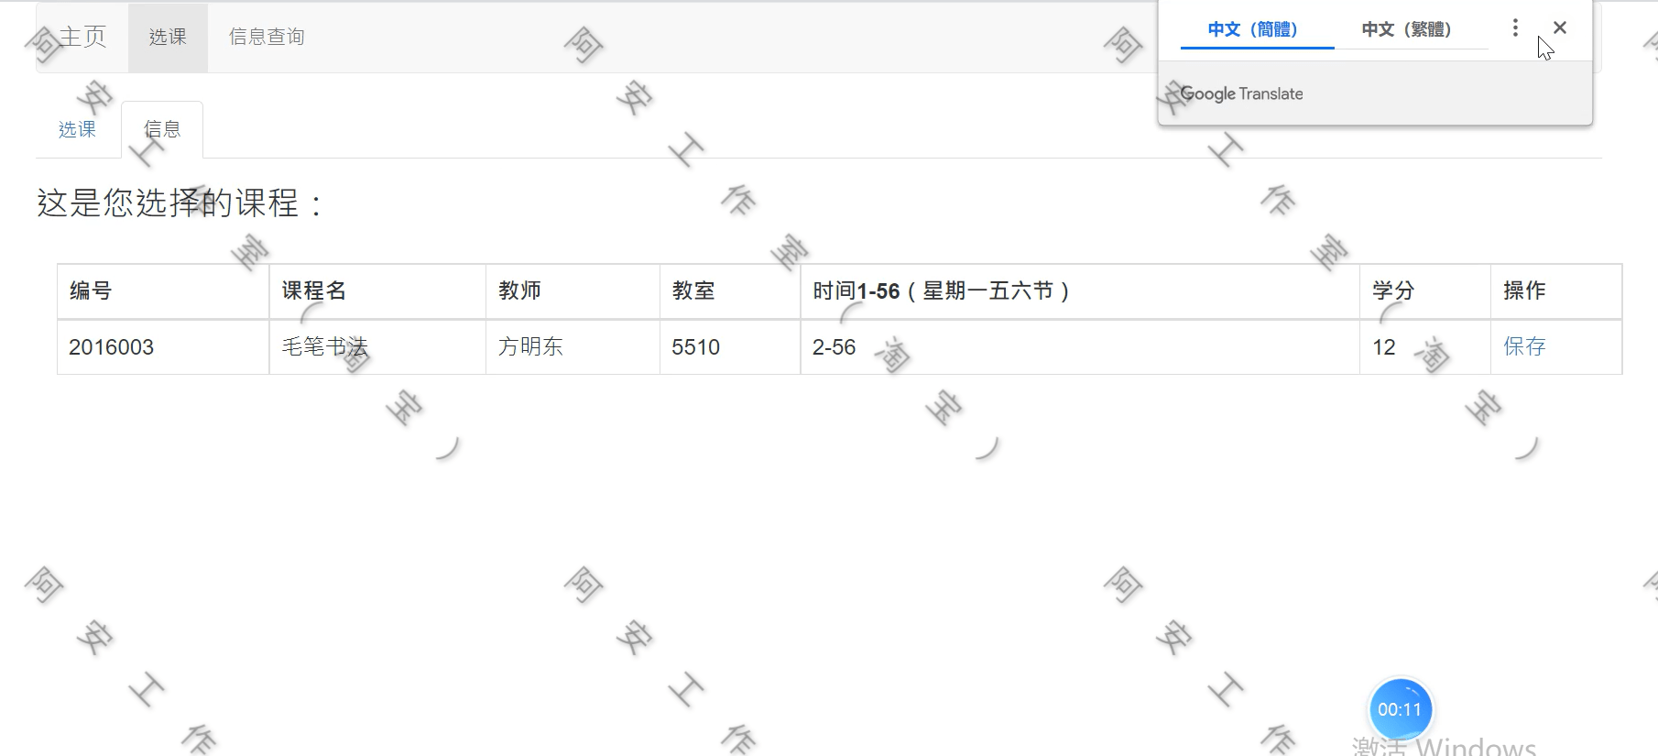Click the 教室 column header
The height and width of the screenshot is (756, 1658).
730,291
